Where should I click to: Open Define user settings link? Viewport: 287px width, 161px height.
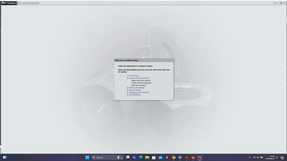(x=137, y=88)
